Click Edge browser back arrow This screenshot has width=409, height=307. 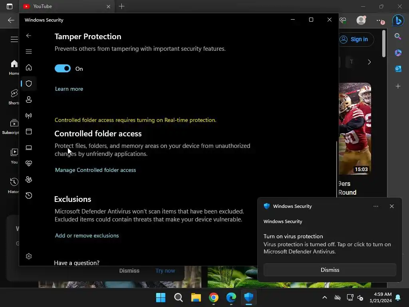tap(11, 20)
